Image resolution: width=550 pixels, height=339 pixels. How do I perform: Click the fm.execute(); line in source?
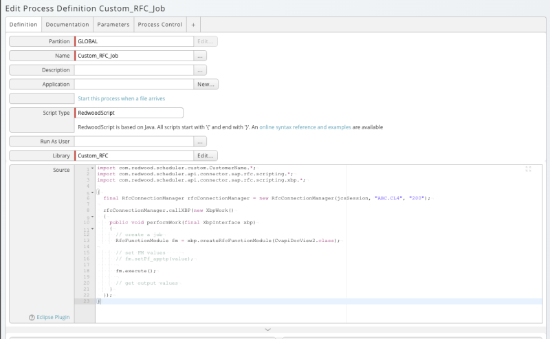(135, 271)
